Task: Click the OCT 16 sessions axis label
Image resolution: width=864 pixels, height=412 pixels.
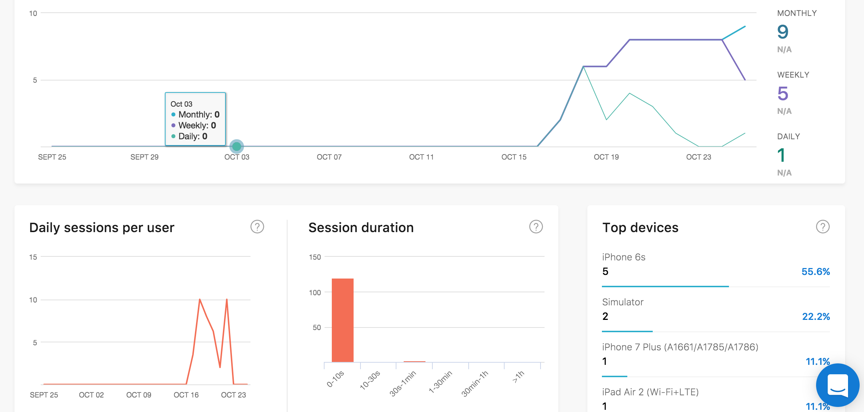Action: [186, 395]
